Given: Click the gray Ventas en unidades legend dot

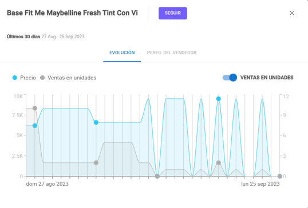Looking at the screenshot, I should 42,78.
